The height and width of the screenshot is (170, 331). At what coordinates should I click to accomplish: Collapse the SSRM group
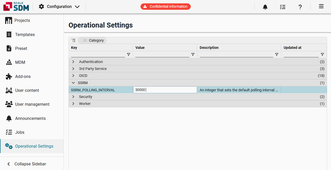[73, 83]
